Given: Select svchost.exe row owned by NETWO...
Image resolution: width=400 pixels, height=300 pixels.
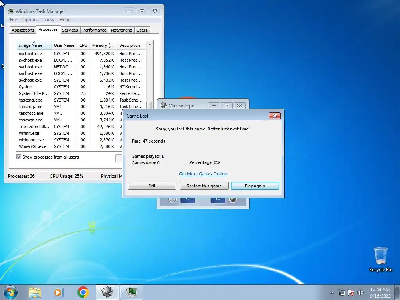Looking at the screenshot, I should tap(81, 67).
